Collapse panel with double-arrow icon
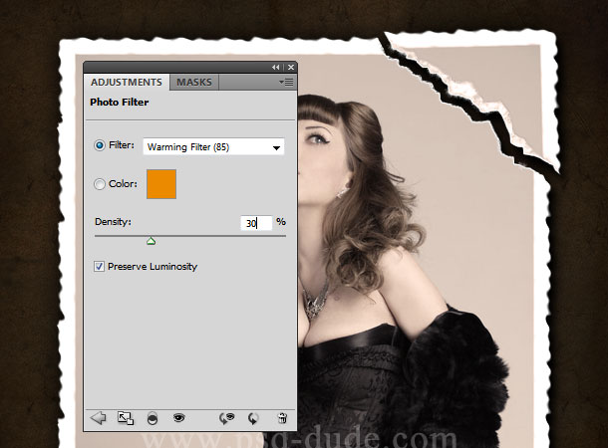 (x=276, y=68)
